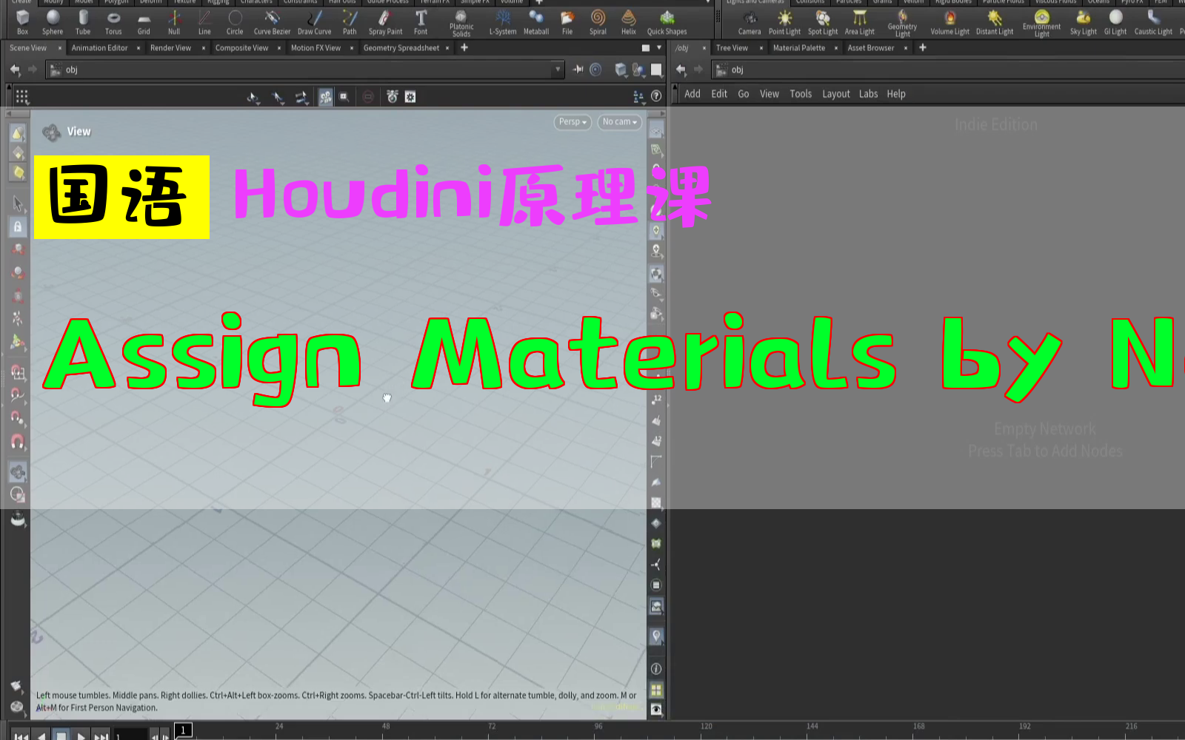Click the network editor obj path field
This screenshot has width=1185, height=740.
pyautogui.click(x=948, y=70)
